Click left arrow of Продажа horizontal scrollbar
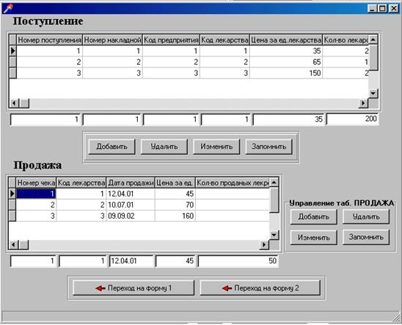The width and height of the screenshot is (402, 325). [13, 244]
